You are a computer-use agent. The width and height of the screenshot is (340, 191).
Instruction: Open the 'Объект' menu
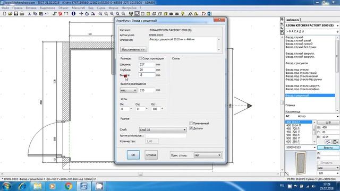pos(63,8)
